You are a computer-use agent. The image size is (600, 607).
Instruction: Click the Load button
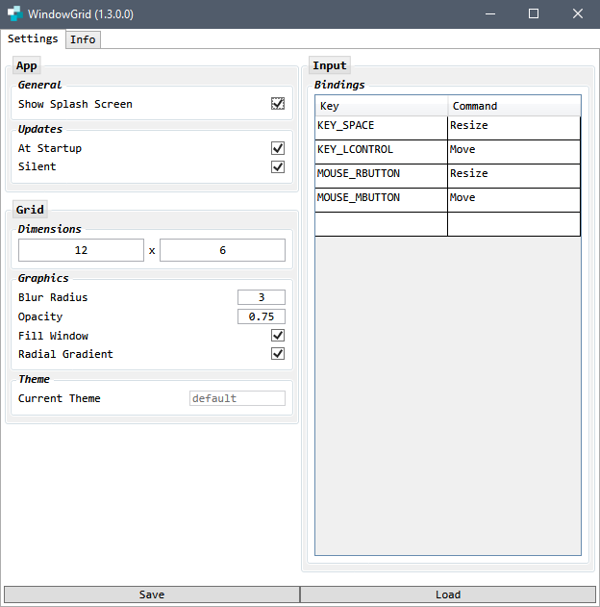pyautogui.click(x=448, y=594)
